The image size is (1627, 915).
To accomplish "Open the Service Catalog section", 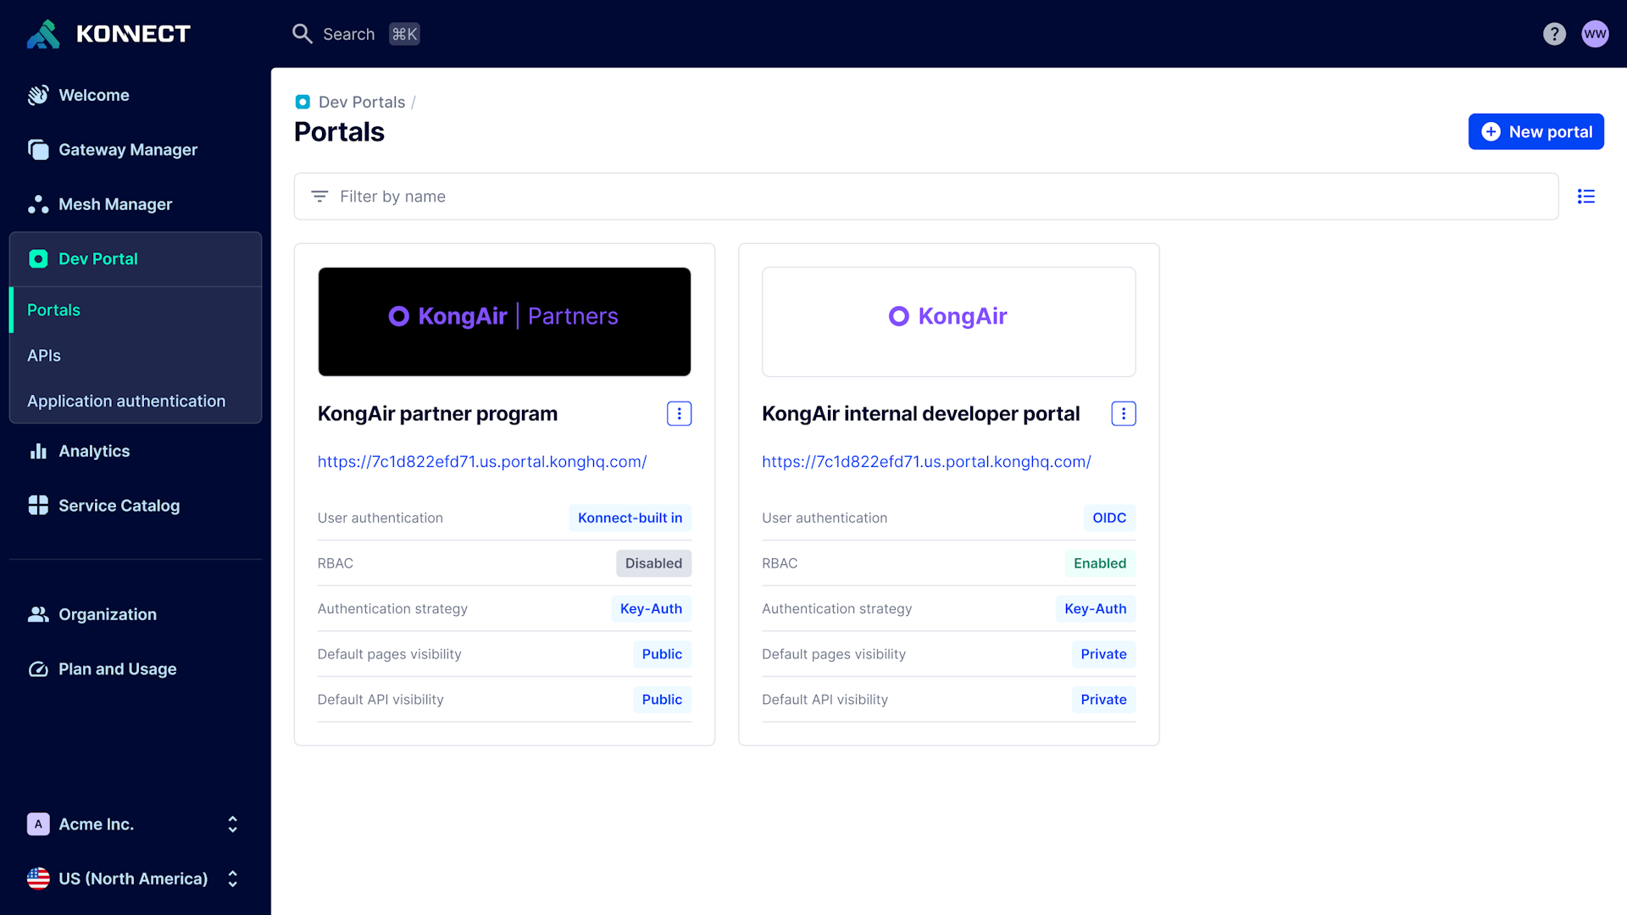I will 119,505.
